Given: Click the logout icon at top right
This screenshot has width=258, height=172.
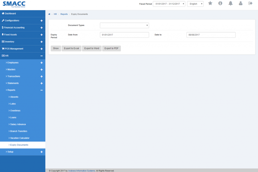Looking at the screenshot, I should click(250, 3).
